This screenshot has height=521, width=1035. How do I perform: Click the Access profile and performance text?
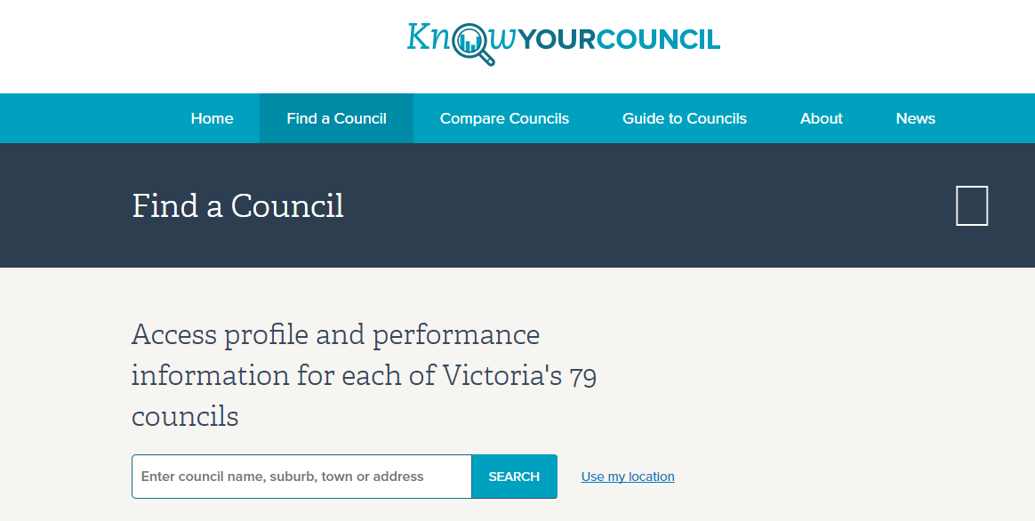coord(335,335)
